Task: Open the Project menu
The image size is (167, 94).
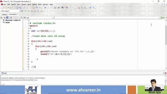Action: point(24,4)
